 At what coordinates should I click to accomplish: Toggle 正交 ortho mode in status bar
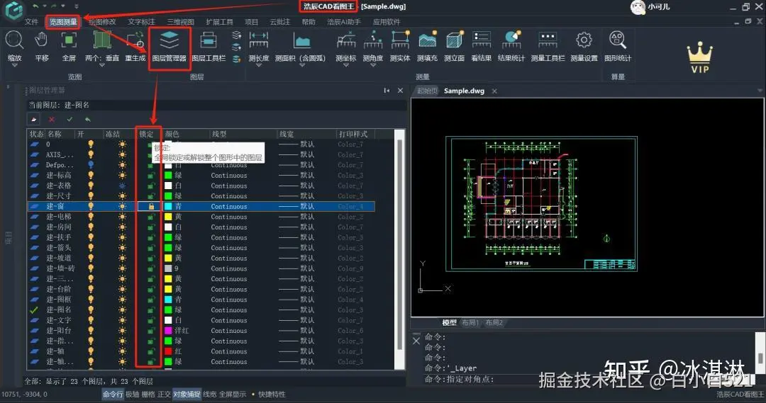[164, 395]
